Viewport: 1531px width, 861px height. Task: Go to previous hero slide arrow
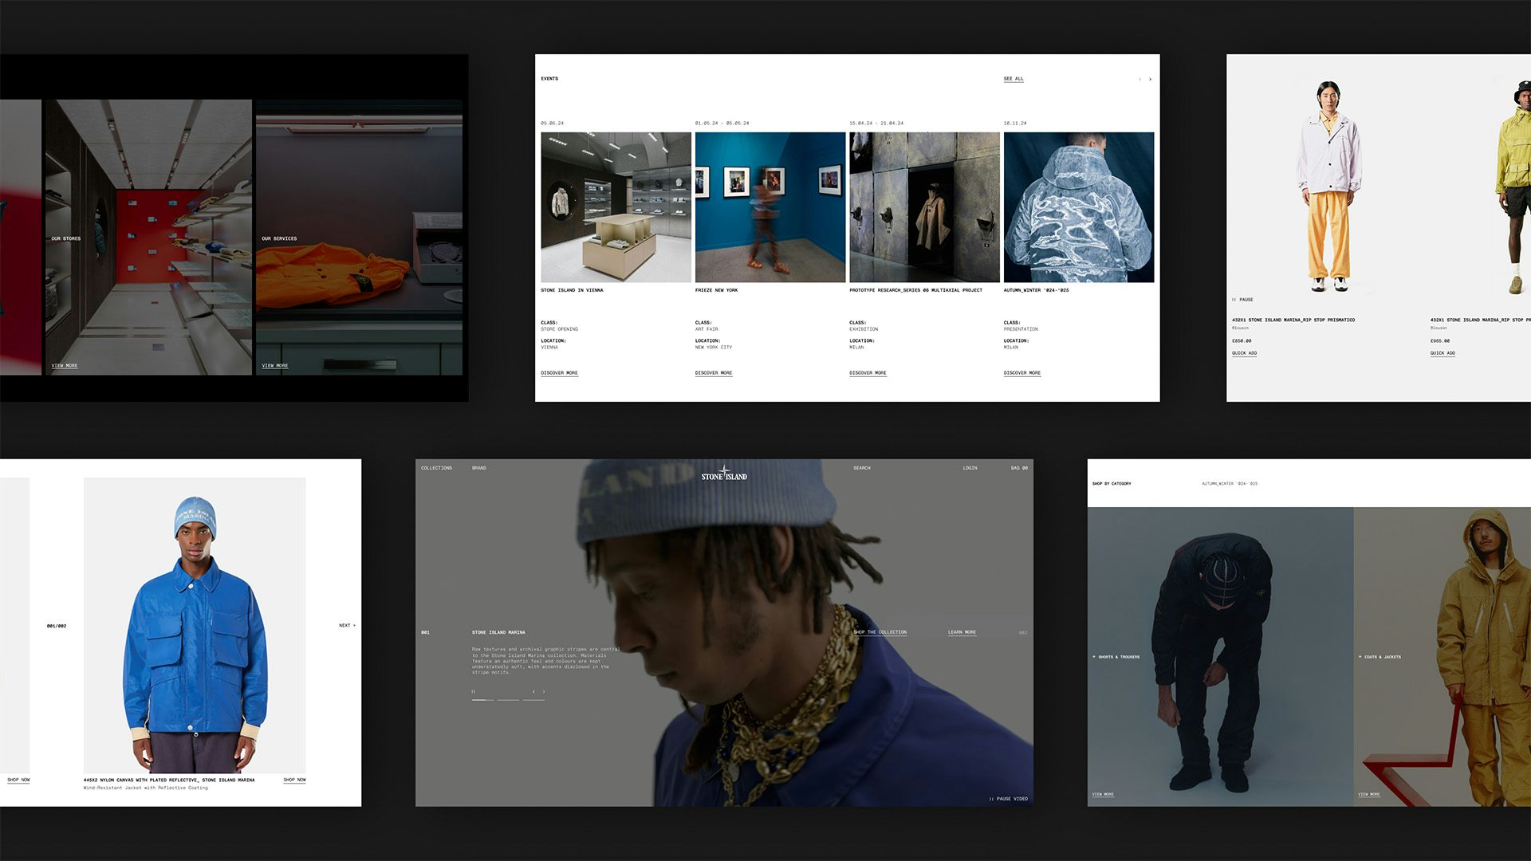(x=533, y=691)
